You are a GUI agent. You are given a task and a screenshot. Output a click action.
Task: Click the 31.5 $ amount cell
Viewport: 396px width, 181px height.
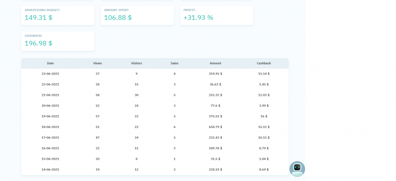pyautogui.click(x=215, y=159)
